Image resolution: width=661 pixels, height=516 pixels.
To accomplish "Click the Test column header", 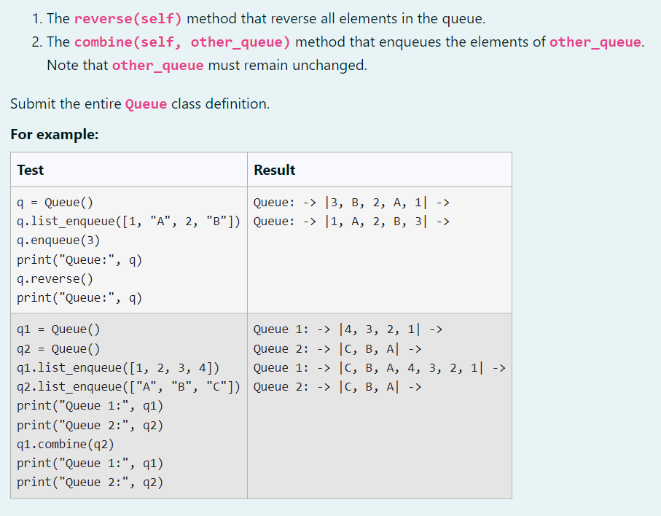I will pos(27,170).
